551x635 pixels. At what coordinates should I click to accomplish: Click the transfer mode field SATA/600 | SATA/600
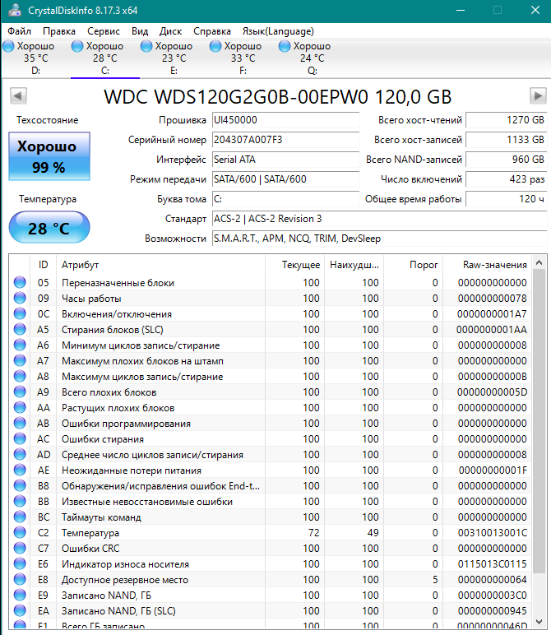tap(286, 179)
